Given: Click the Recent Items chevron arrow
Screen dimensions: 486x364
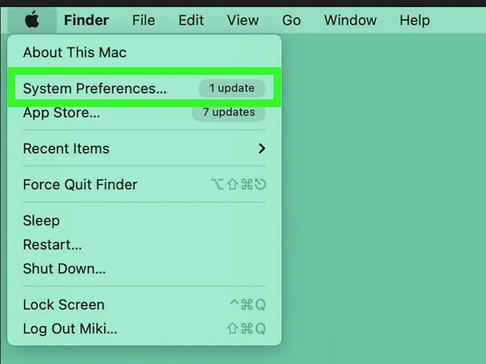Looking at the screenshot, I should (x=262, y=149).
